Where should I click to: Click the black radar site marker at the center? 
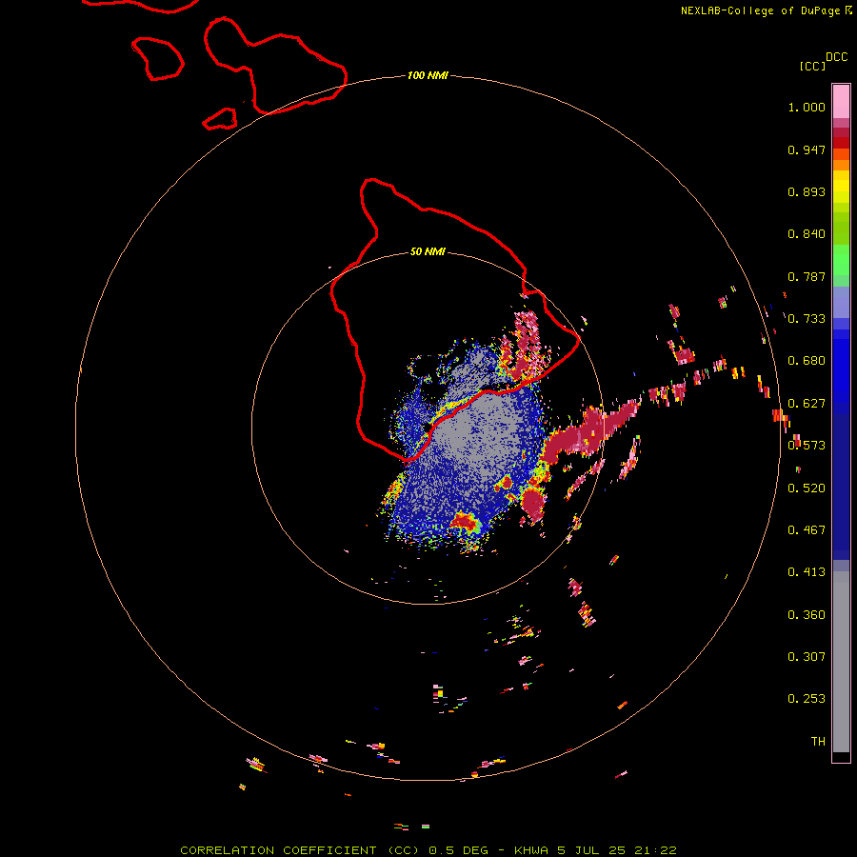tap(428, 428)
